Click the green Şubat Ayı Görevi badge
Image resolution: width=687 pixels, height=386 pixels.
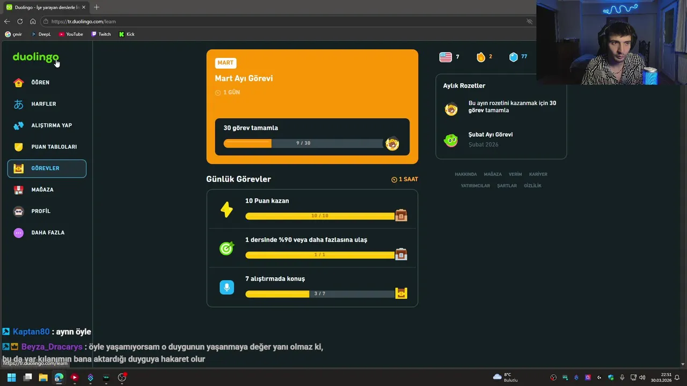pyautogui.click(x=451, y=140)
